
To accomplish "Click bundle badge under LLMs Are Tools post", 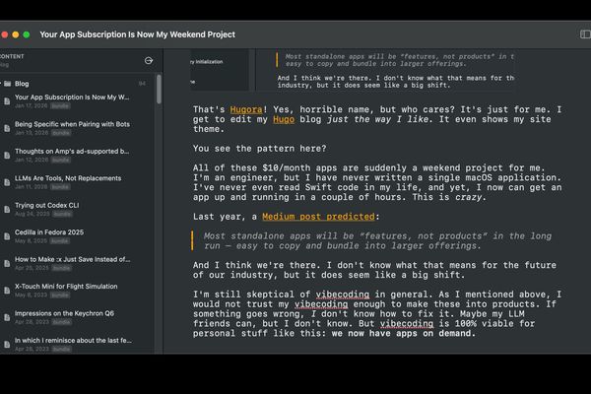I will [x=60, y=187].
